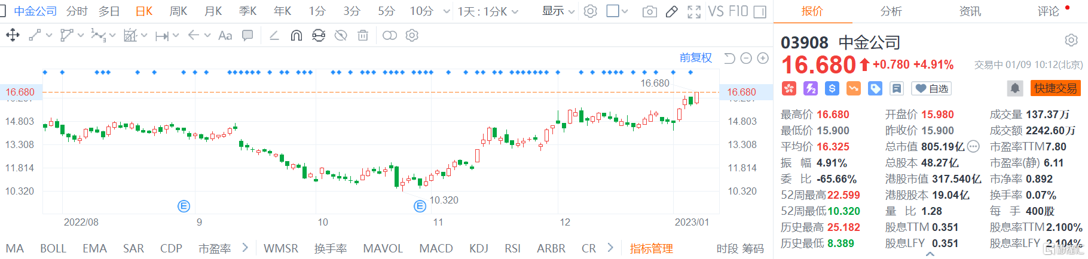Select the wave pattern drawing tool

pyautogui.click(x=97, y=36)
